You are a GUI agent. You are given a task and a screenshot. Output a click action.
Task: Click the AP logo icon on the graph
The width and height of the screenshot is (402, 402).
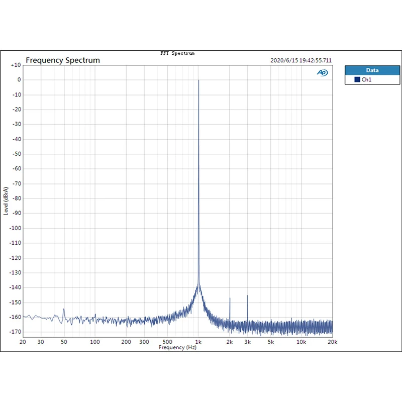pyautogui.click(x=322, y=72)
